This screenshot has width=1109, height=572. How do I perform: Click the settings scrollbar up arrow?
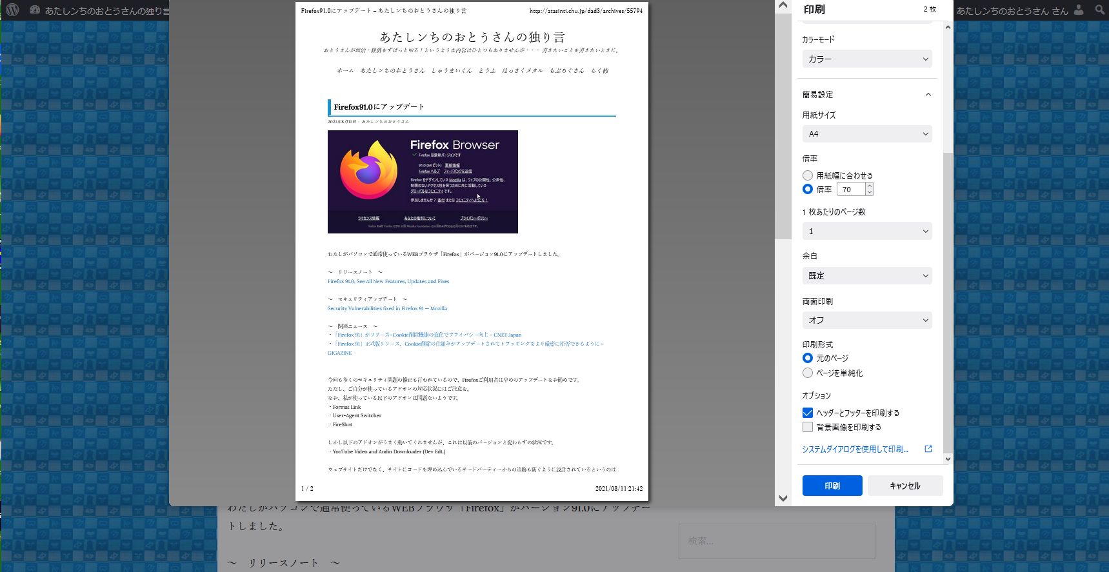coord(948,27)
